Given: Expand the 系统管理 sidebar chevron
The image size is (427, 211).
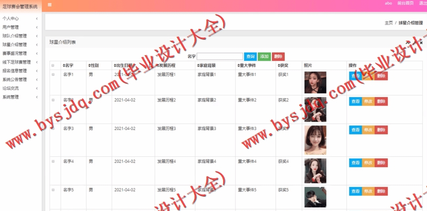Looking at the screenshot, I should (x=37, y=97).
